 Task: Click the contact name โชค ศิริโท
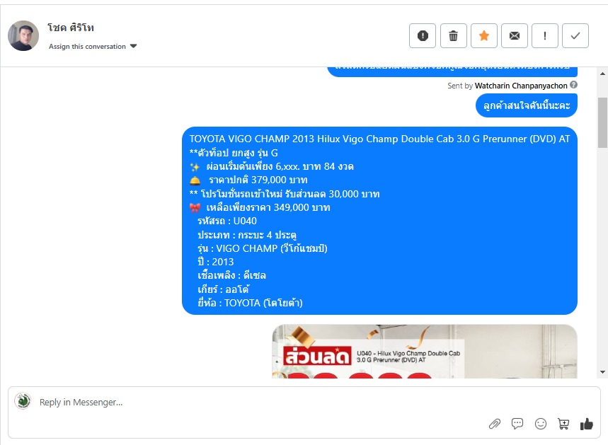(x=71, y=28)
